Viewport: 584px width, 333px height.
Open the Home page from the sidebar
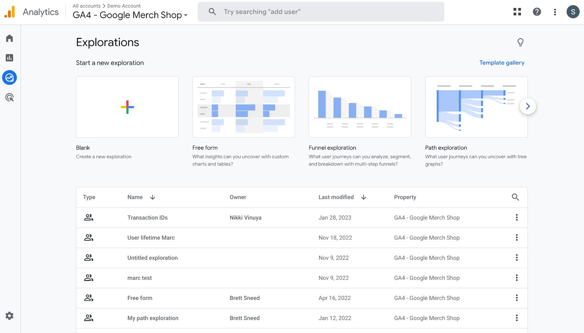tap(9, 38)
